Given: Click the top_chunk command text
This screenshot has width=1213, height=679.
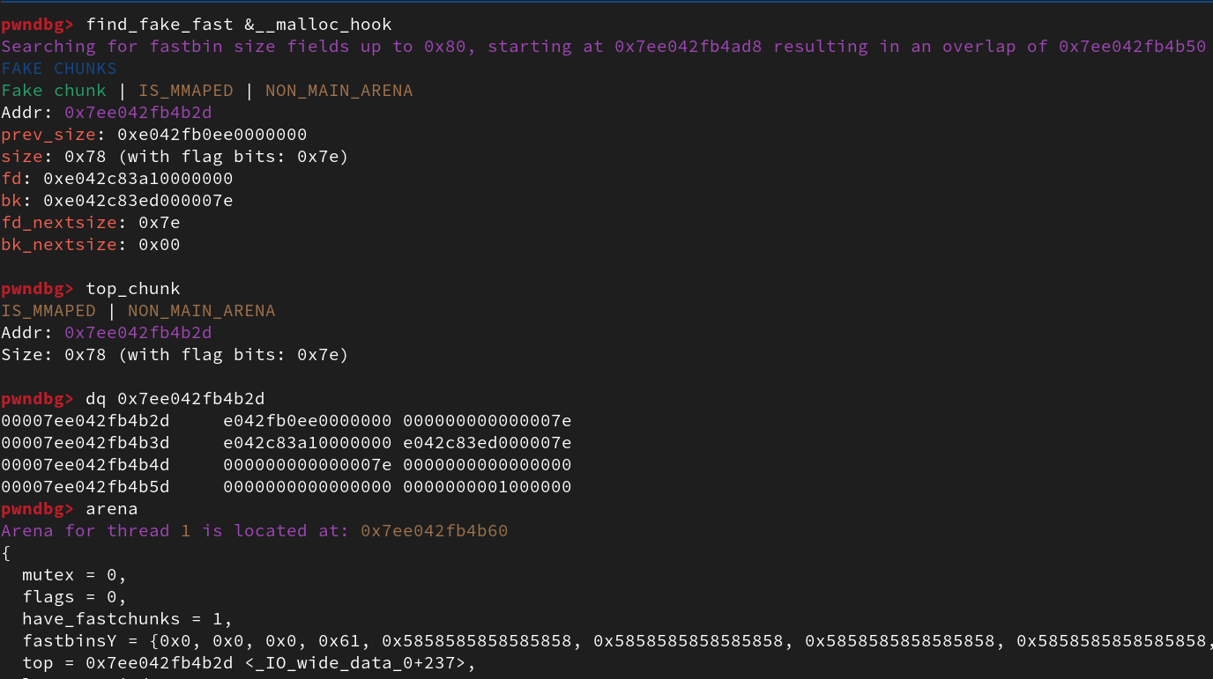Looking at the screenshot, I should 132,289.
